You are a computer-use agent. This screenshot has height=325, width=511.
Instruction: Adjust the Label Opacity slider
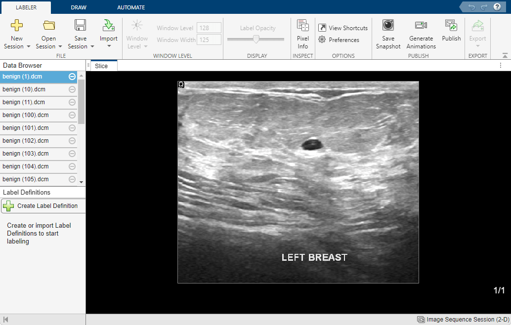[x=256, y=39]
